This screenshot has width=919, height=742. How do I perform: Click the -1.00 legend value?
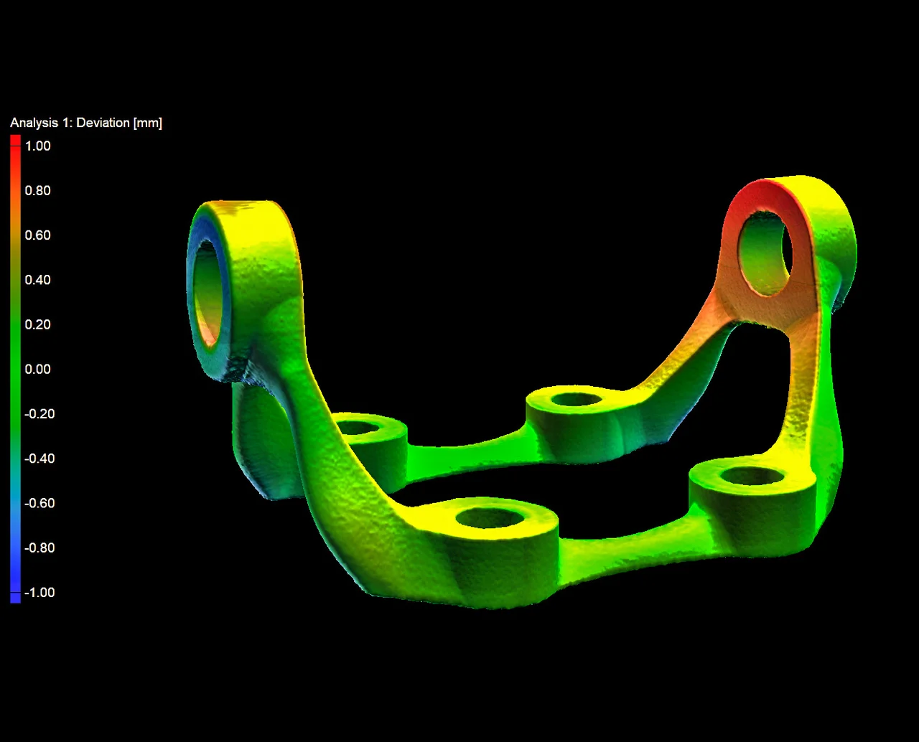39,592
